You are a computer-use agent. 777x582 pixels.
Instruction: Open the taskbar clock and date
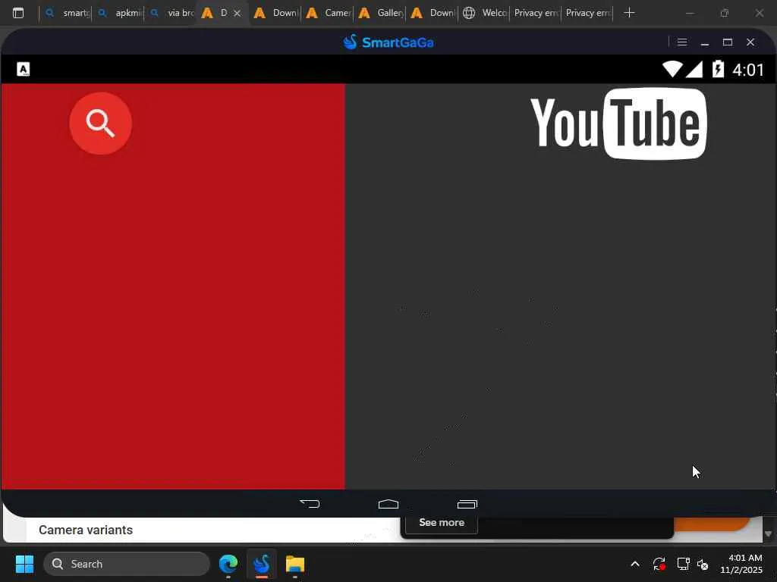pos(741,564)
